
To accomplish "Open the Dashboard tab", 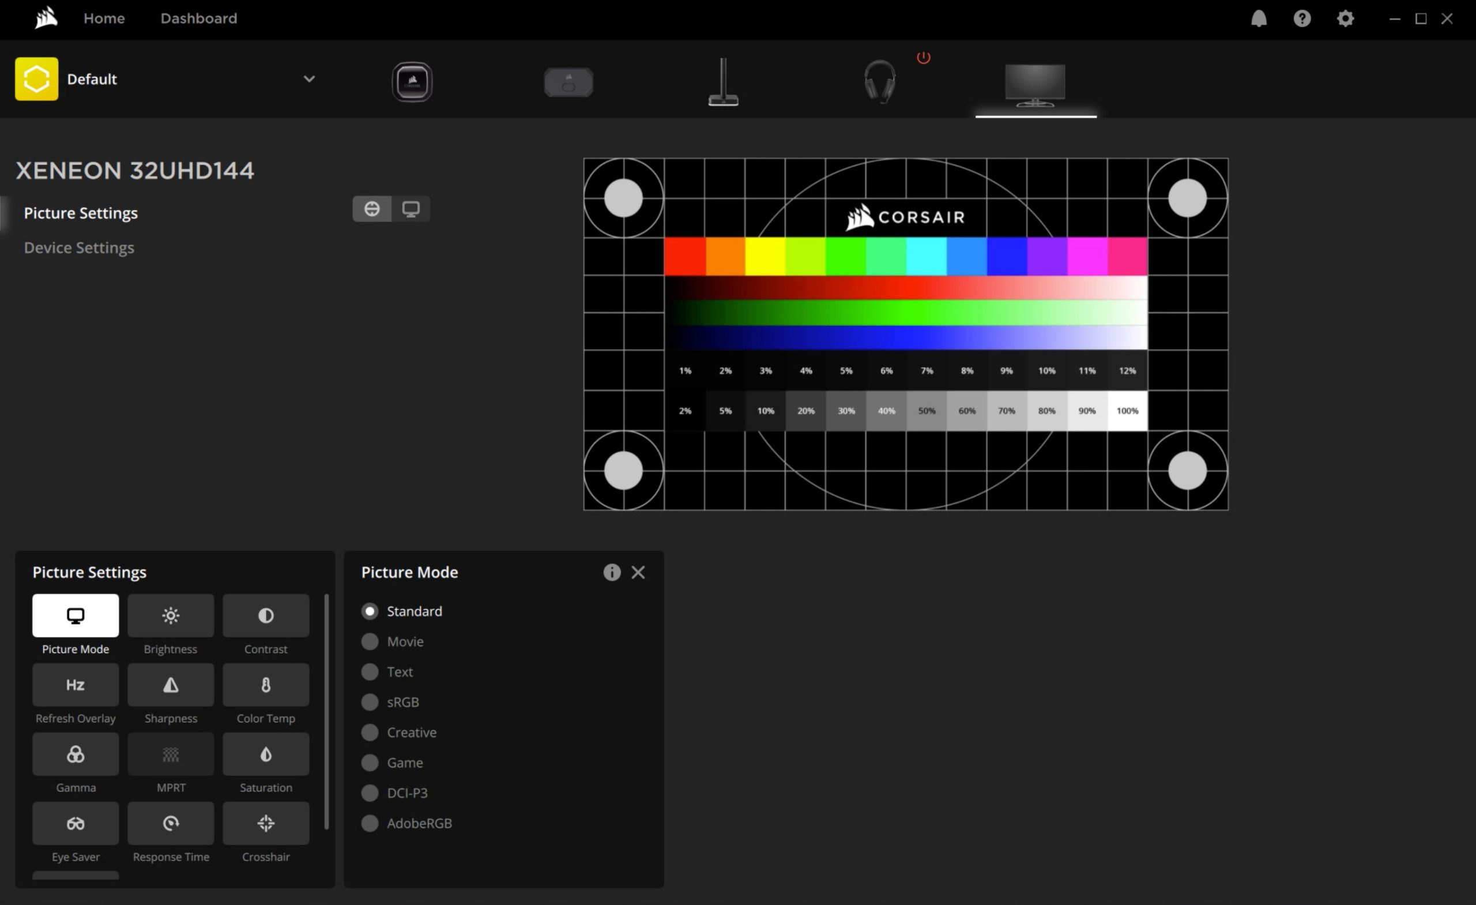I will 198,18.
